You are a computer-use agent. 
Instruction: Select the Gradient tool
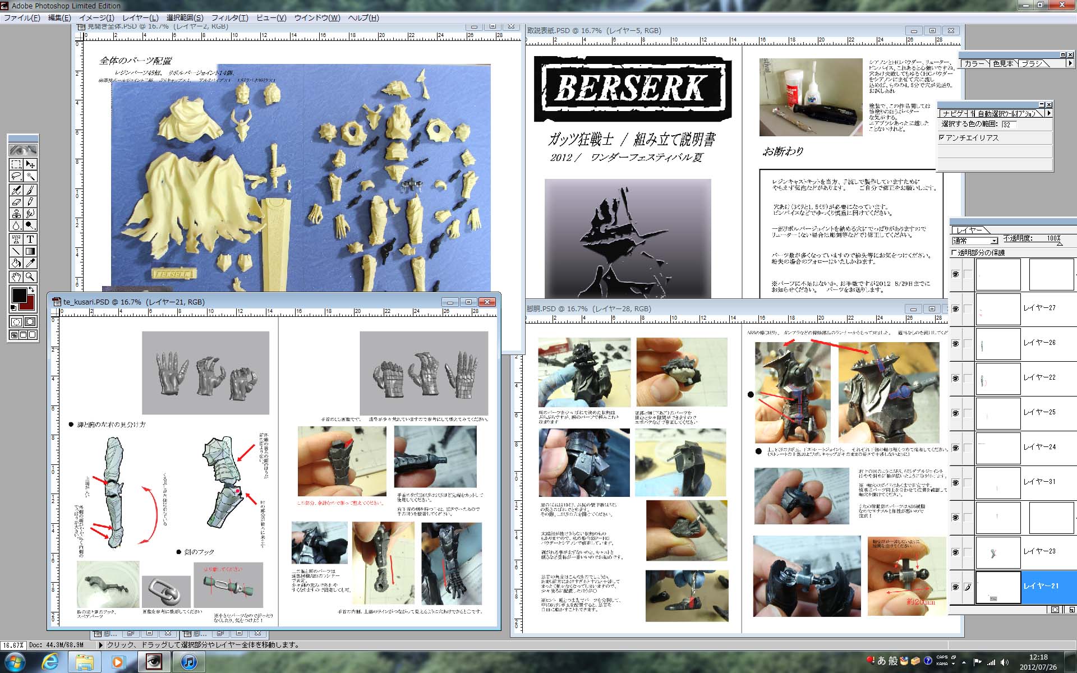(x=30, y=251)
